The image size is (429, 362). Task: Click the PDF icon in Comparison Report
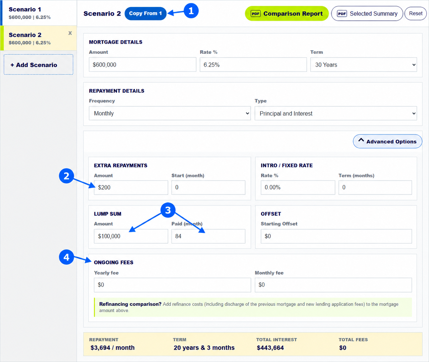coord(256,14)
